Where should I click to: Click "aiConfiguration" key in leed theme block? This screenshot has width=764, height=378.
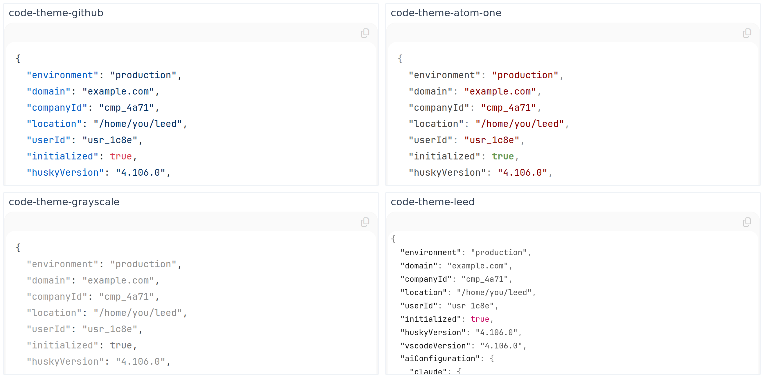(x=440, y=359)
